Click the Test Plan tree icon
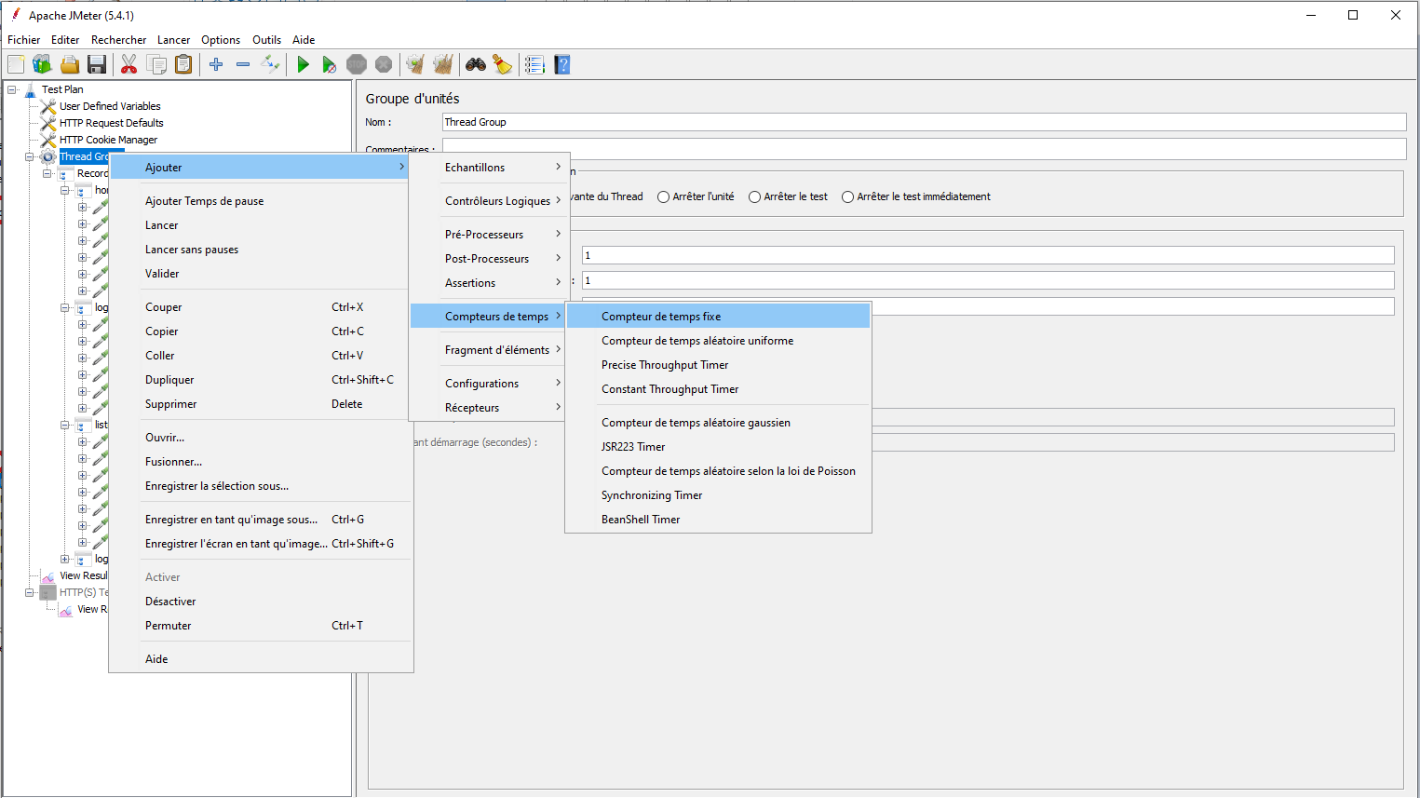 [x=30, y=90]
